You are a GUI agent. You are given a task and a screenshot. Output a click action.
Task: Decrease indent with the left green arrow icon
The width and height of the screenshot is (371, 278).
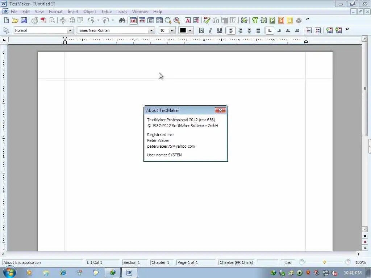329,30
